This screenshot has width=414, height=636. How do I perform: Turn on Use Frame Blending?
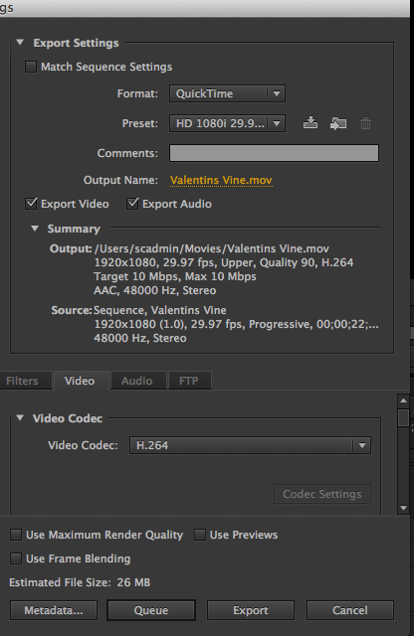tap(16, 558)
